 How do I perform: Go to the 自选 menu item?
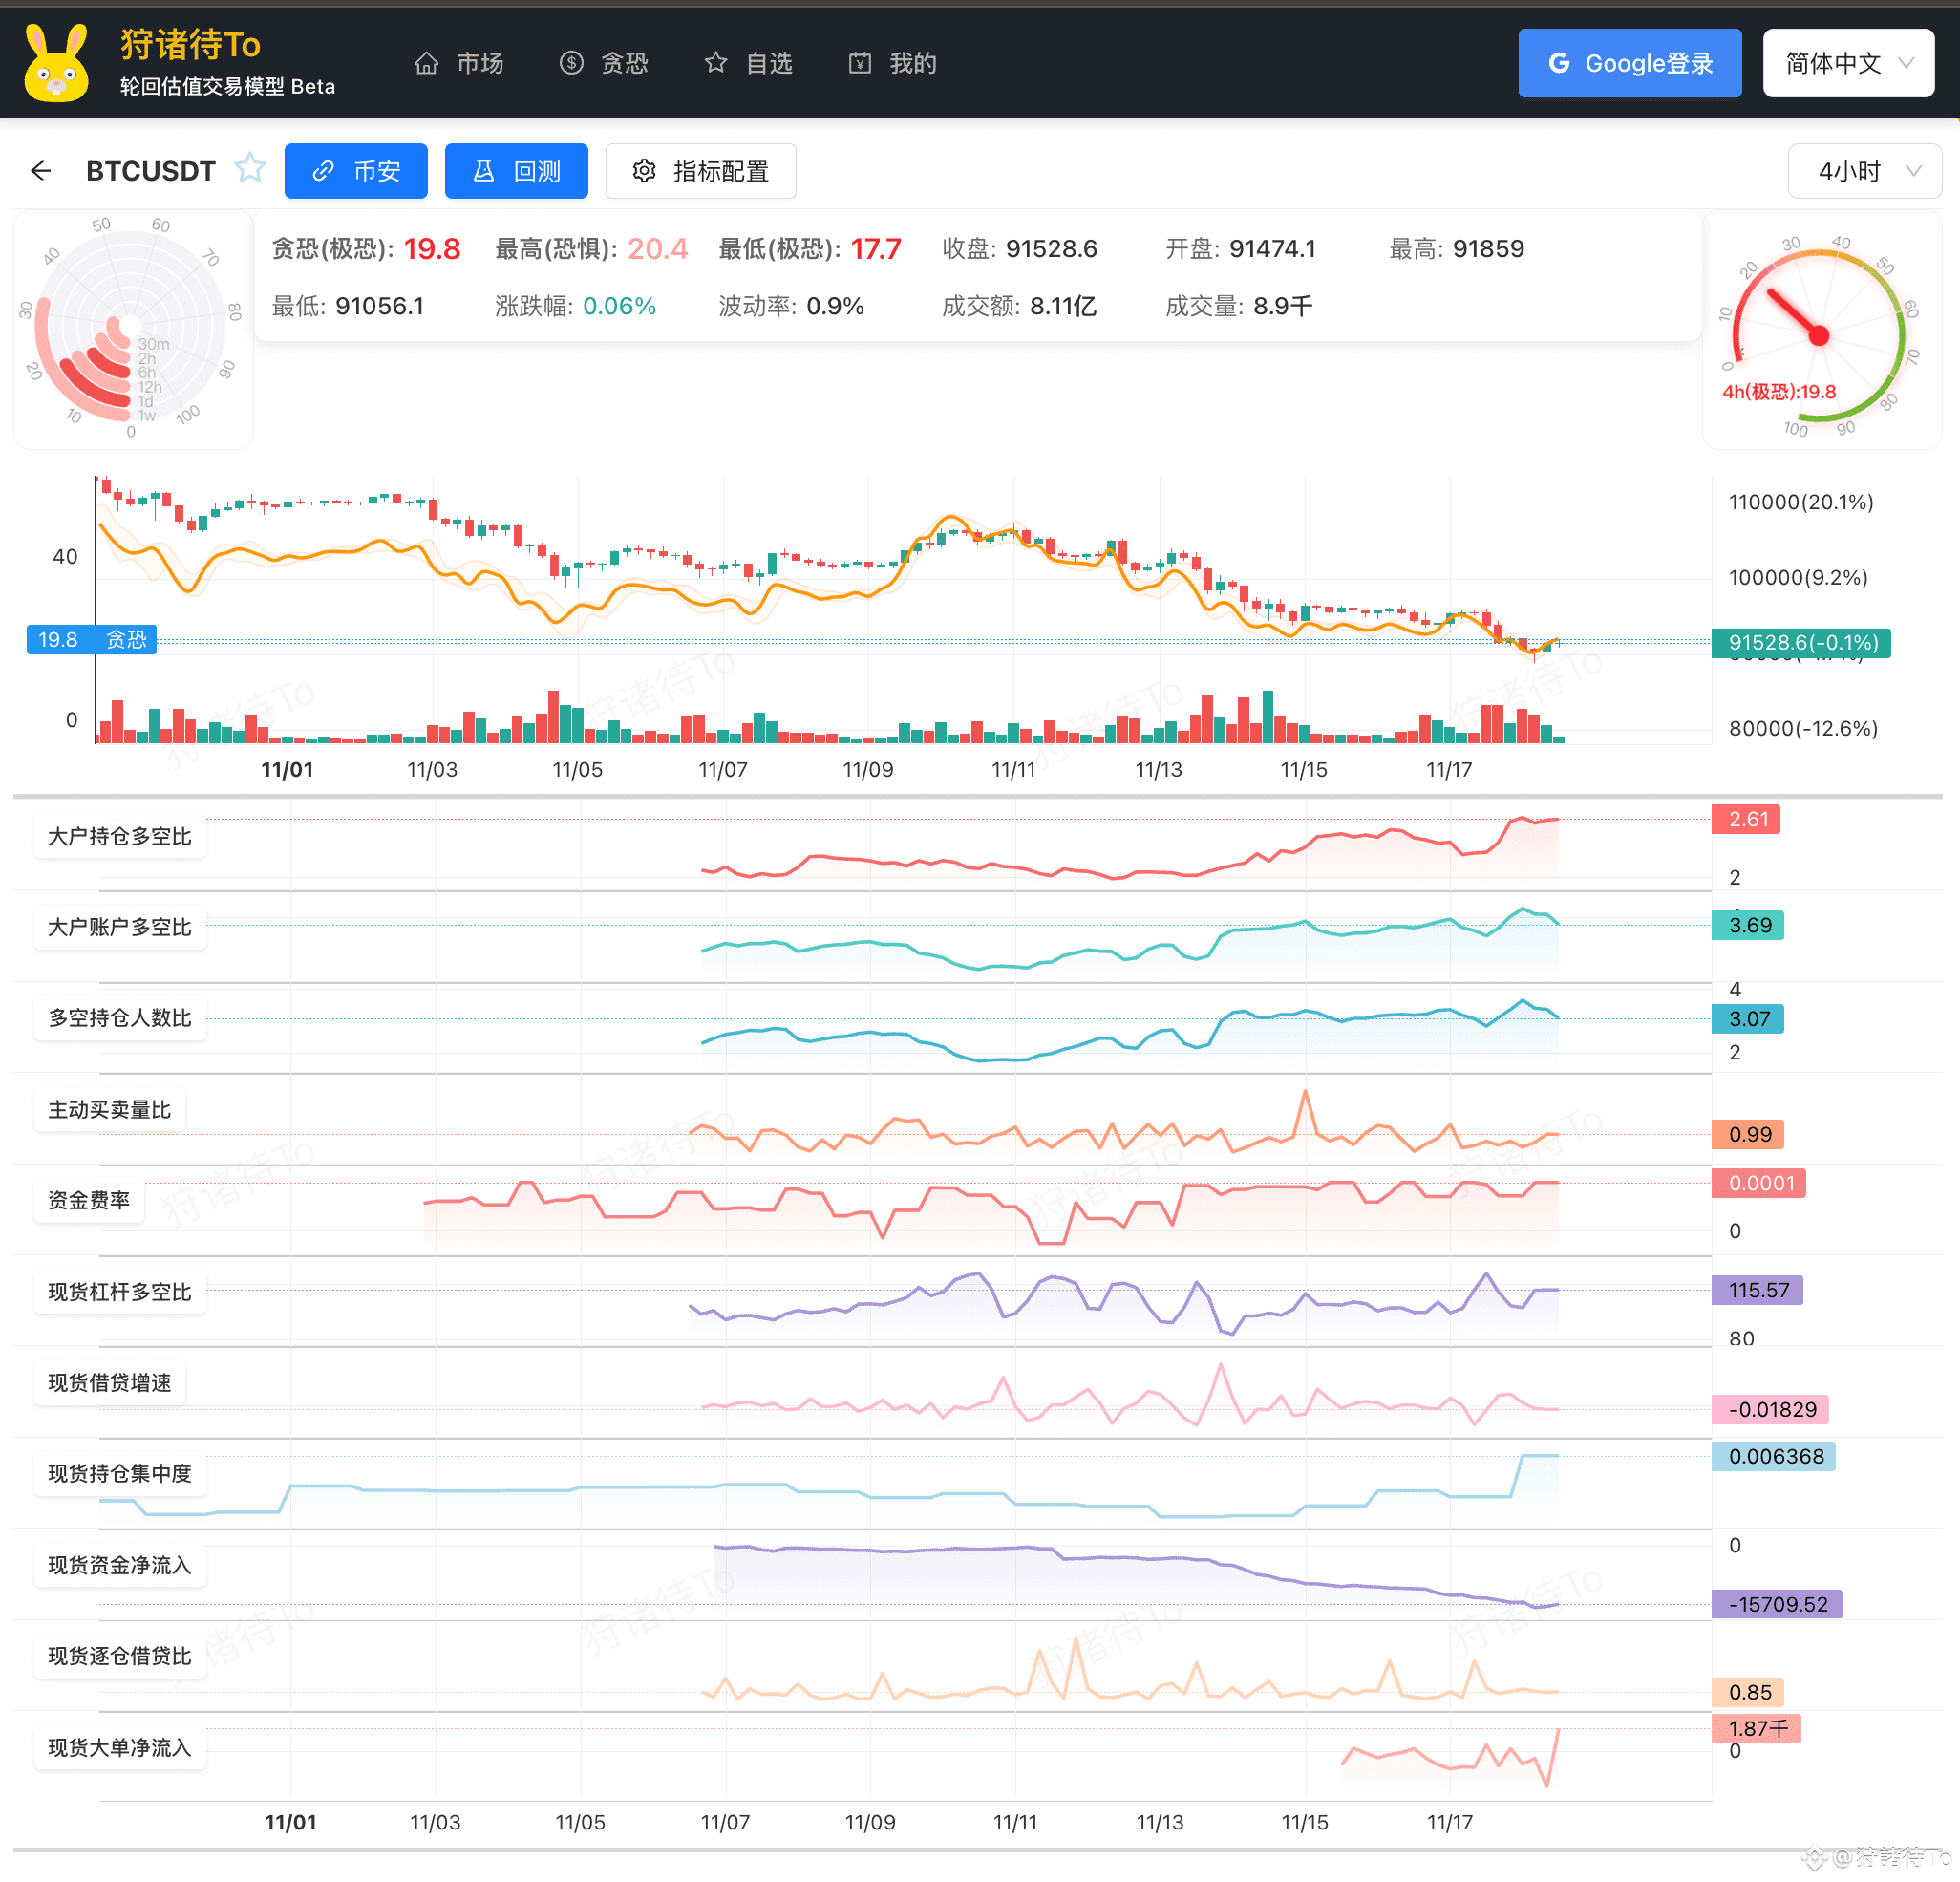(768, 64)
